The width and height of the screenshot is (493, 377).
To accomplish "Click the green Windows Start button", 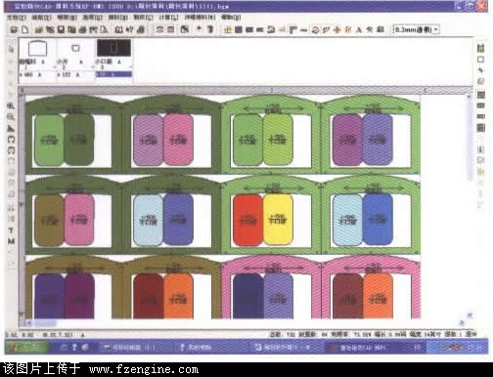I will (26, 348).
